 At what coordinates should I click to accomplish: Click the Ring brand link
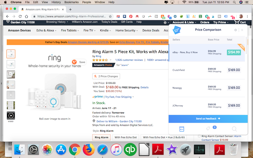click(98, 56)
